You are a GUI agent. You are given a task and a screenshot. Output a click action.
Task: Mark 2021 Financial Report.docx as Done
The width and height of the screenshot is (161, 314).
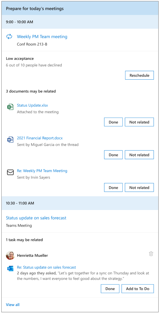(113, 155)
